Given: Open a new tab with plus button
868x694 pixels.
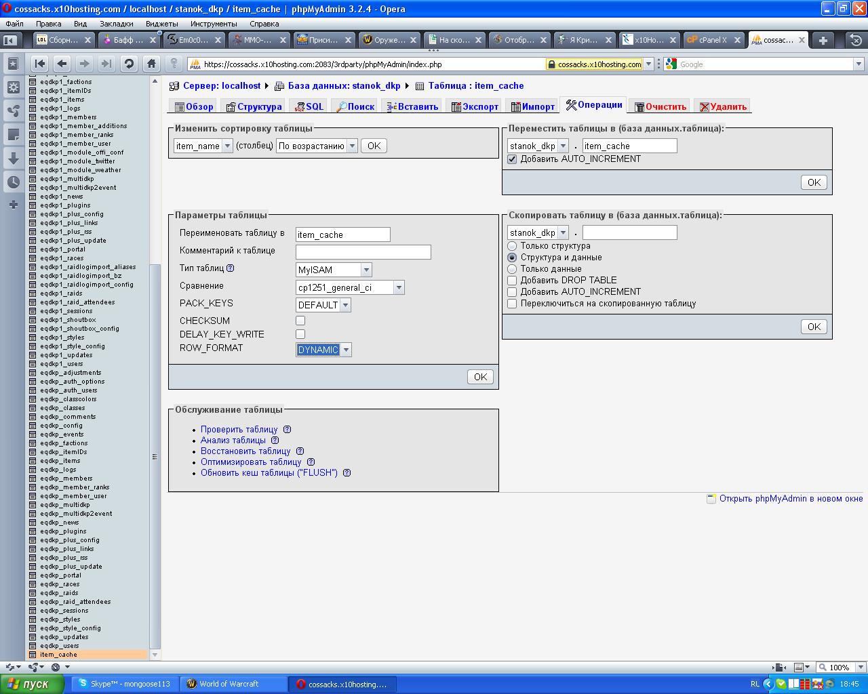Looking at the screenshot, I should (x=823, y=40).
